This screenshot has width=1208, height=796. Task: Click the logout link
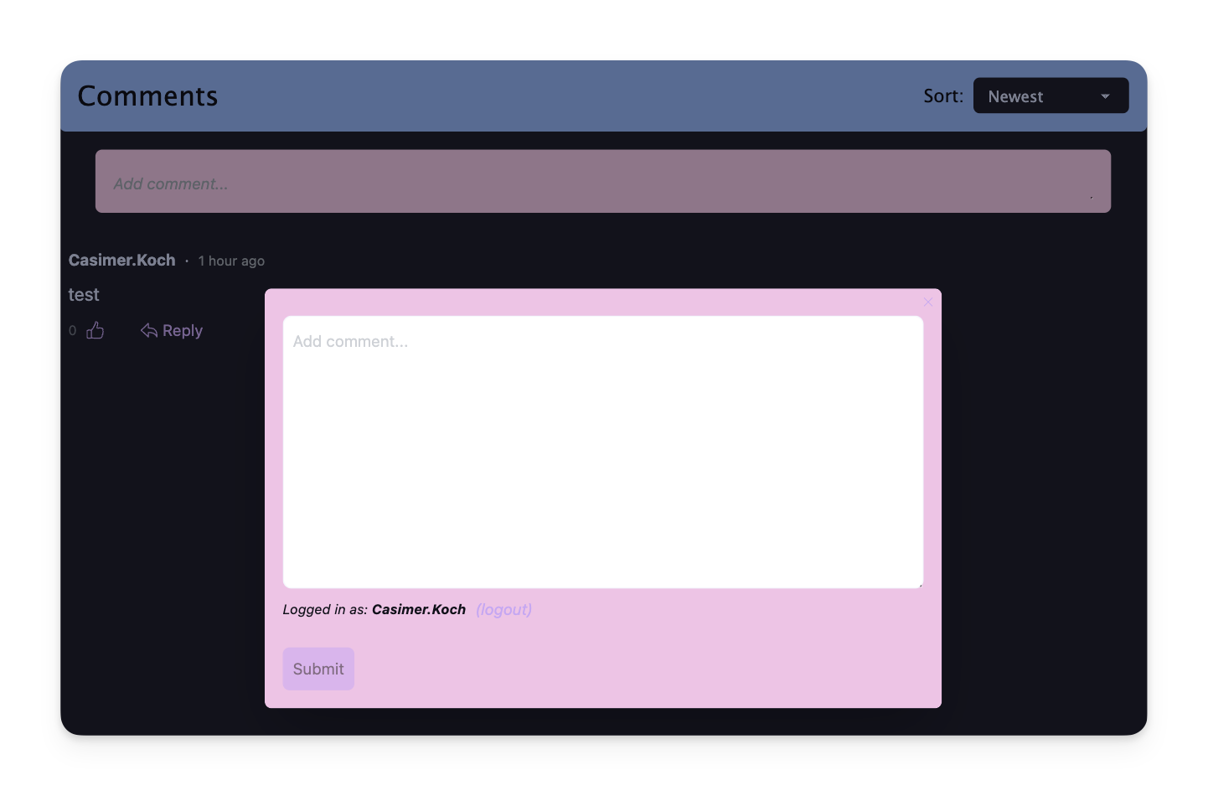click(503, 610)
